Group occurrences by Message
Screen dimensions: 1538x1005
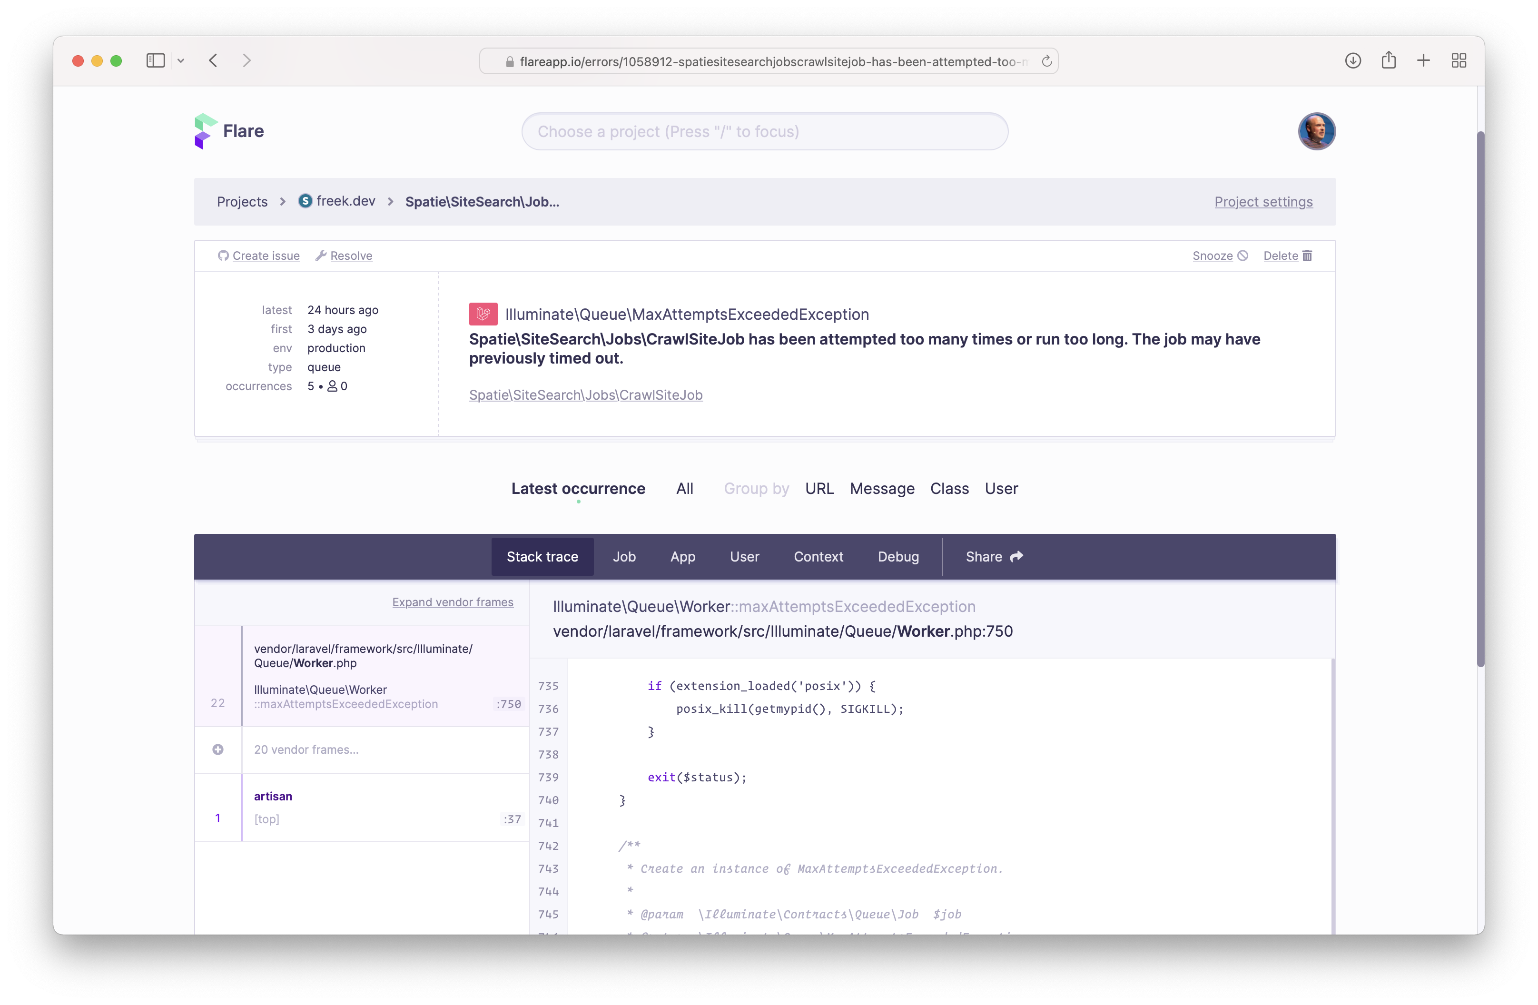(882, 489)
